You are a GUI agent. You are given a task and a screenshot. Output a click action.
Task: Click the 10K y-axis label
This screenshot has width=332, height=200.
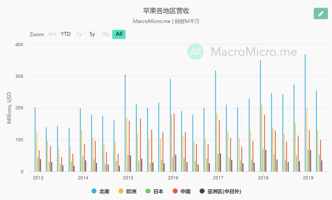19,140
